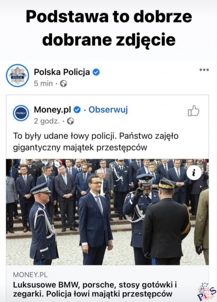Viewport: 217px width, 302px height.
Task: Click the globe icon next to 2 godz.
Action: (71, 121)
